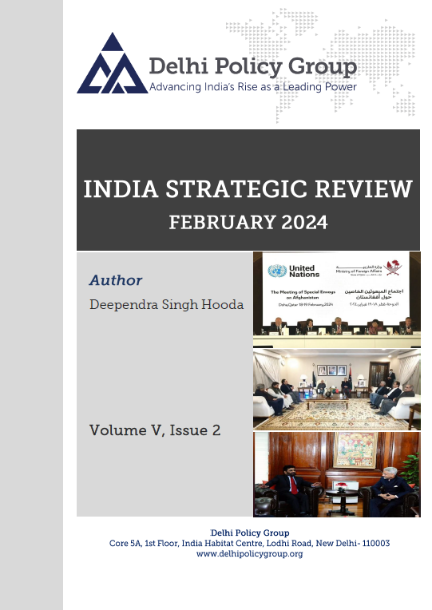This screenshot has height=610, width=432.
Task: Click the 'FEBRUARY 2024' subtitle
Action: click(x=248, y=223)
